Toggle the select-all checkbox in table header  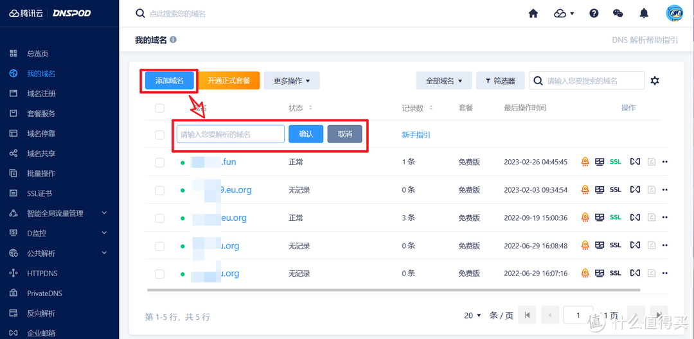click(x=159, y=108)
